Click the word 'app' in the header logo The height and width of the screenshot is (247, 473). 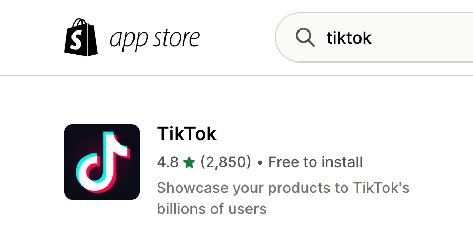(129, 41)
